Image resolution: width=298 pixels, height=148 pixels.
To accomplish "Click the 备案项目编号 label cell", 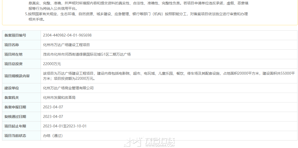I will [15, 35].
